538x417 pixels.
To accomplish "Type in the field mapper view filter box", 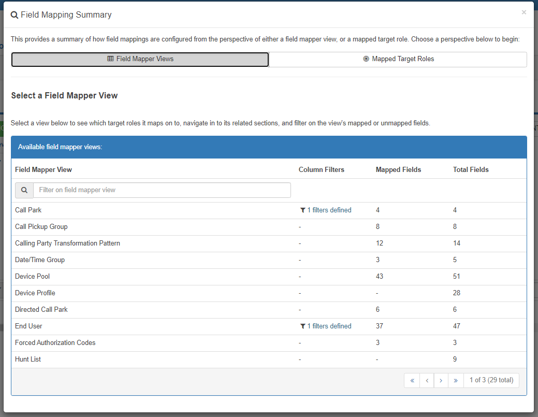I will pyautogui.click(x=162, y=190).
